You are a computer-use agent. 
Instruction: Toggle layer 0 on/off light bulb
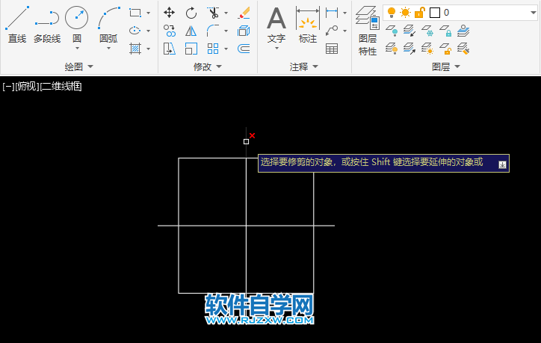pyautogui.click(x=392, y=13)
